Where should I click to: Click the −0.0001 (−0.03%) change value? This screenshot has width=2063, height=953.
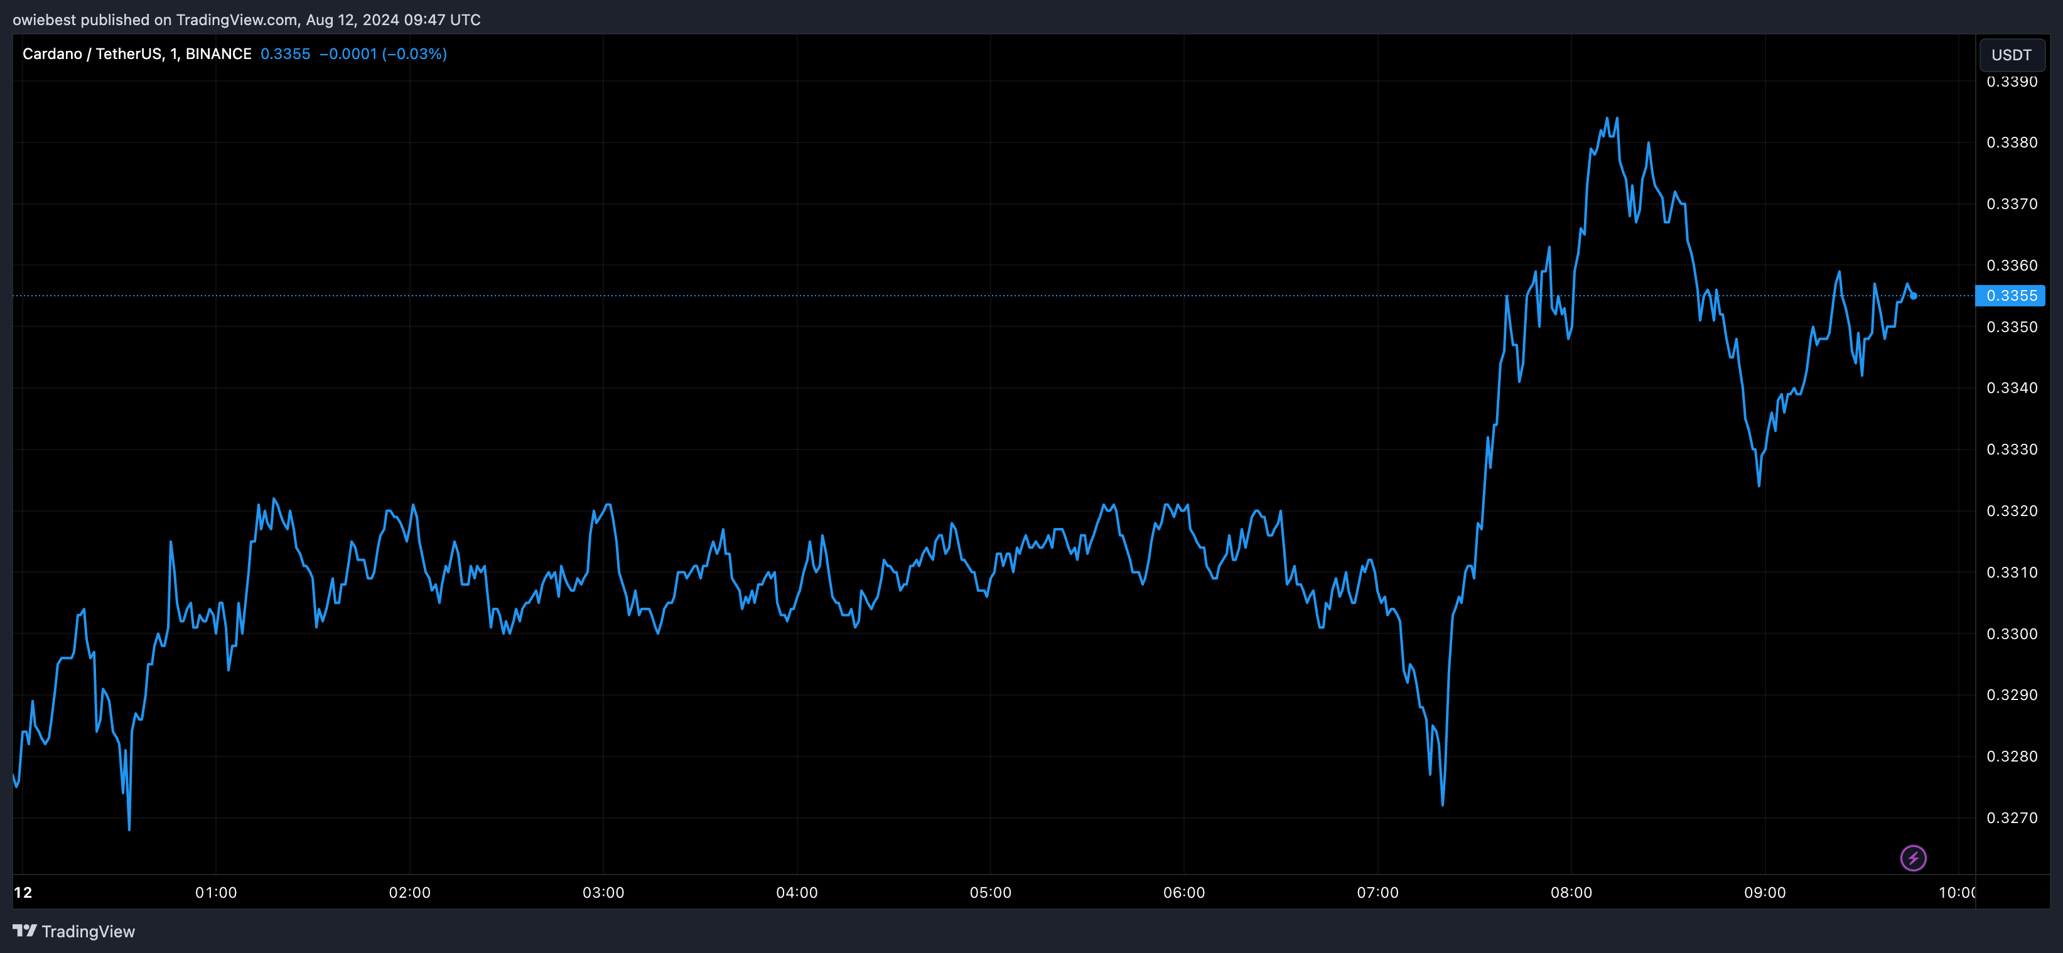click(x=383, y=53)
